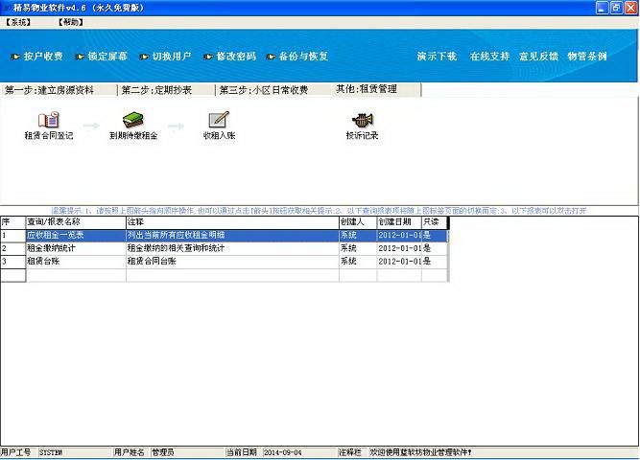The width and height of the screenshot is (640, 460).
Task: Click row number 2 cell
Action: pyautogui.click(x=13, y=248)
